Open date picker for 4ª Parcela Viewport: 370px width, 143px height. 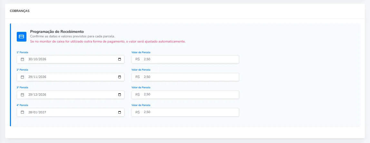(119, 112)
